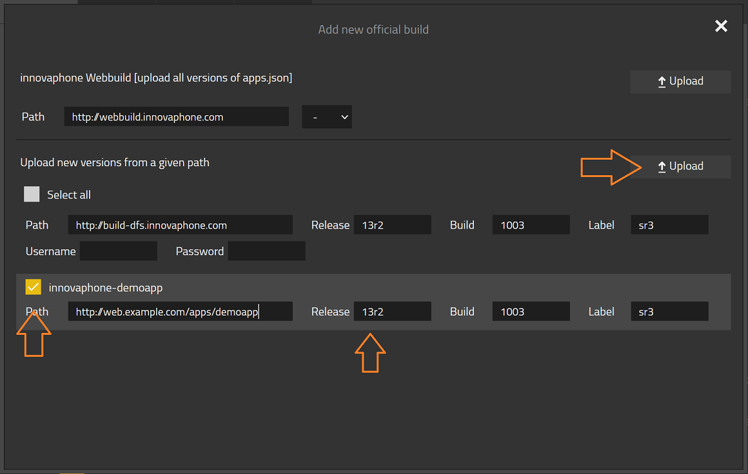Image resolution: width=748 pixels, height=474 pixels.
Task: Focus the Username input field
Action: click(119, 252)
